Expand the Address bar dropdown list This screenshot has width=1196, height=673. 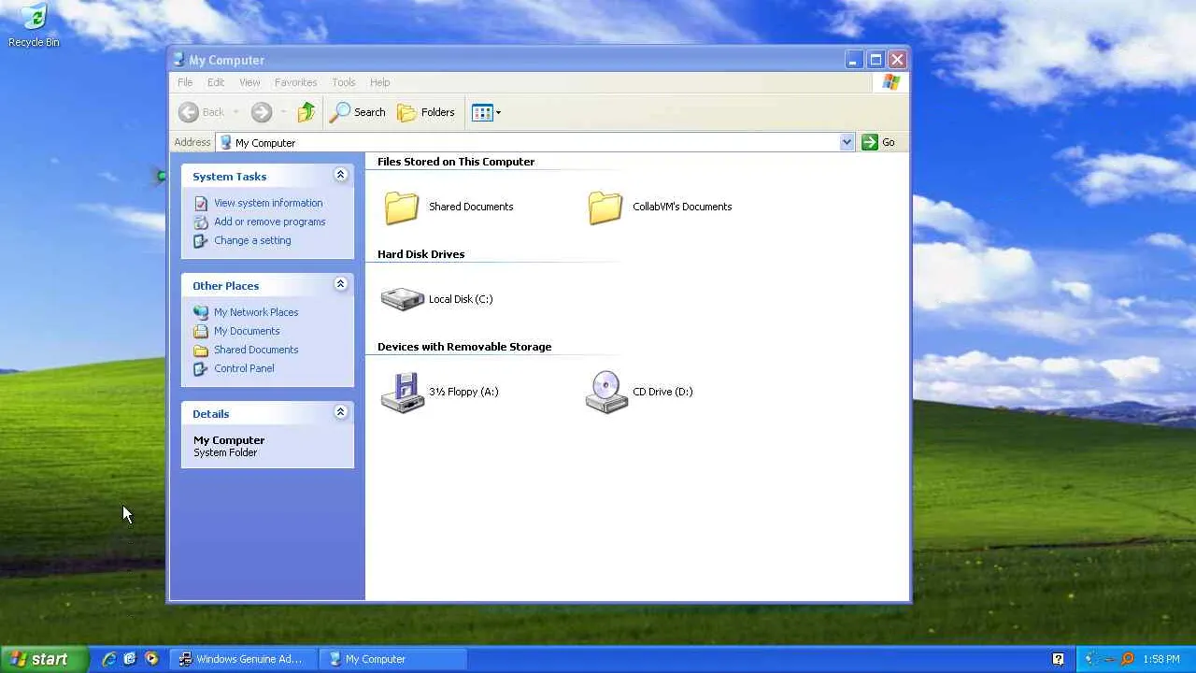pyautogui.click(x=847, y=142)
